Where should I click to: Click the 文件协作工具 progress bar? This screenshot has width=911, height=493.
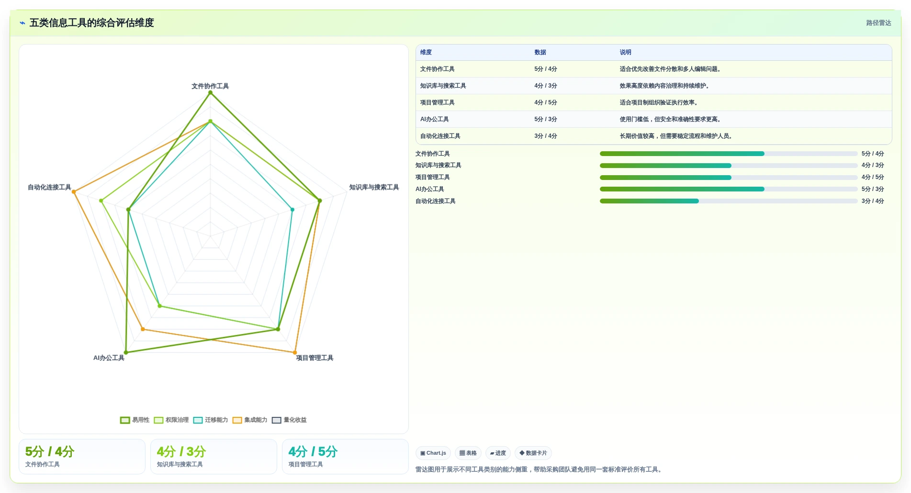coord(729,154)
